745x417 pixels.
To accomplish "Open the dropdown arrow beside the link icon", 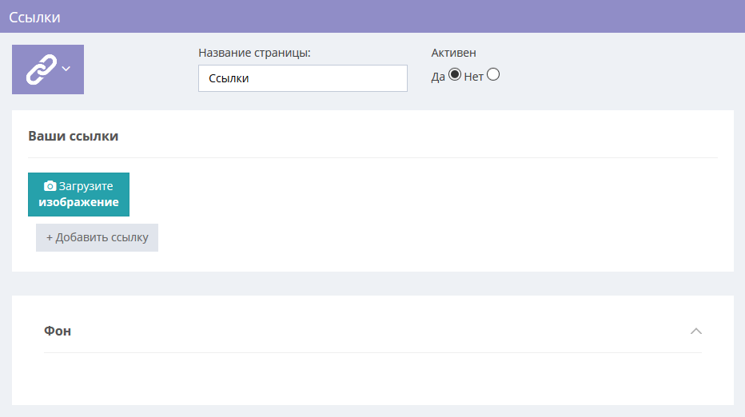I will click(66, 69).
